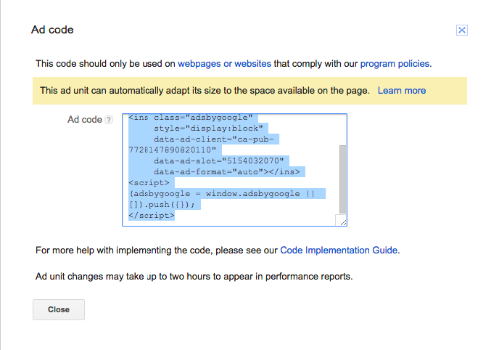This screenshot has height=350, width=499.
Task: Close the Ad code dialog with X icon
Action: pos(462,30)
